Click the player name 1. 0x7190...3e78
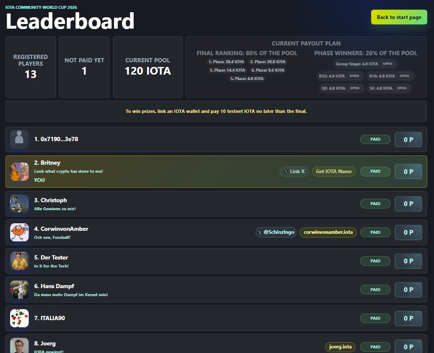This screenshot has width=434, height=353. click(56, 139)
